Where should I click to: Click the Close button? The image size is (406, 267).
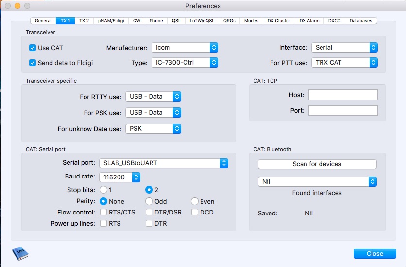tap(374, 253)
